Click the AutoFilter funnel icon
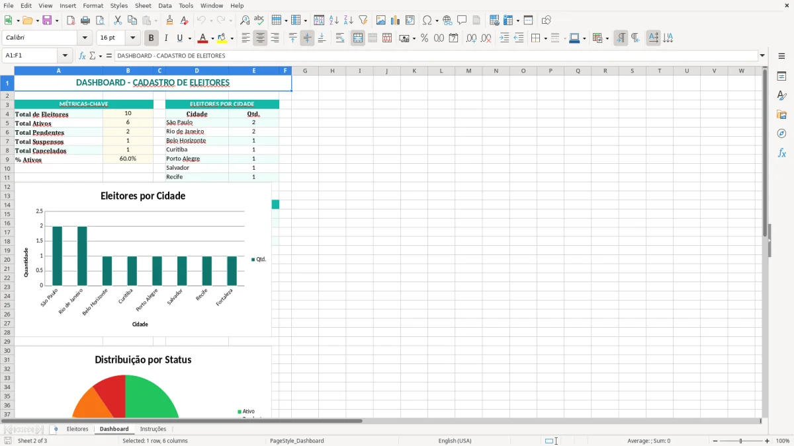The width and height of the screenshot is (794, 446). 363,20
